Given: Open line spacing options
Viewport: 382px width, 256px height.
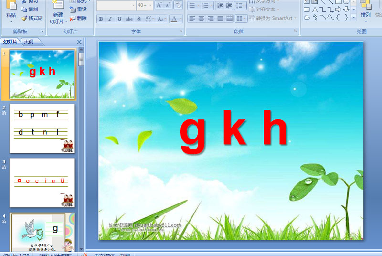Looking at the screenshot, I should [240, 5].
